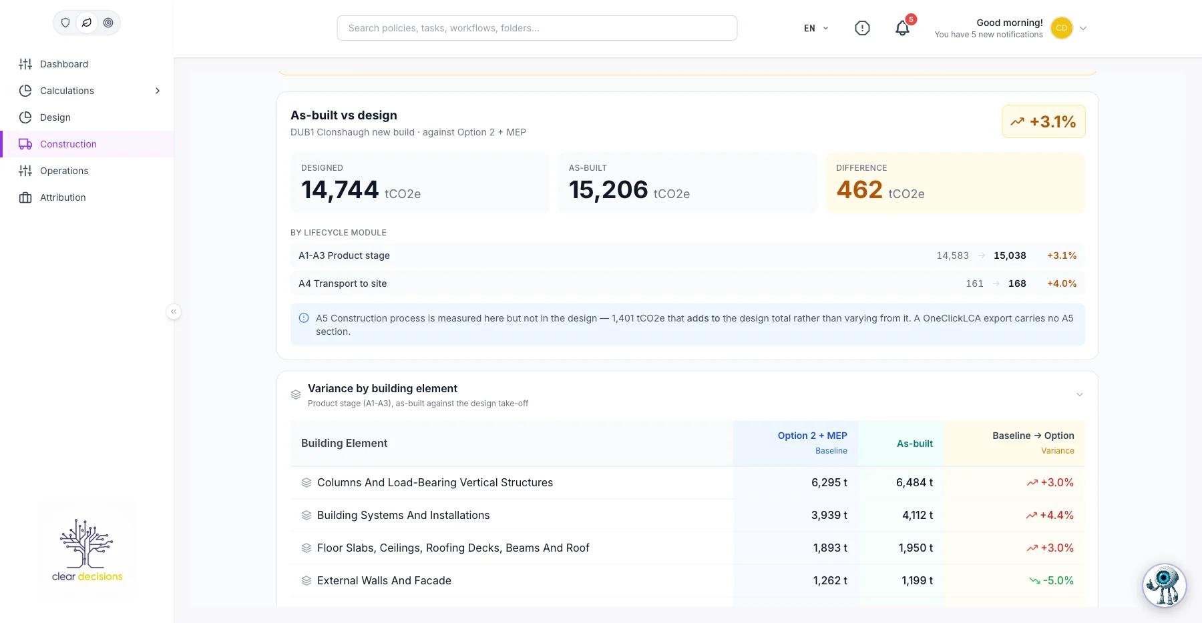Click the layers icon for the Floor Slabs row
Viewport: 1202px width, 623px height.
[307, 548]
